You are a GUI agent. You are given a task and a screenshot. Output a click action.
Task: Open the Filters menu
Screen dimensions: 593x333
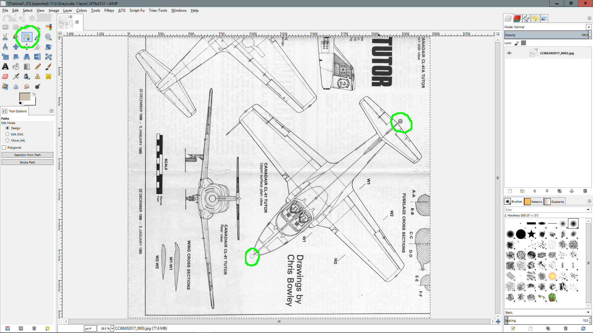[109, 10]
